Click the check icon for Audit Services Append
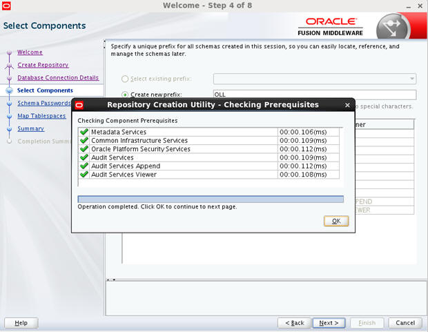 84,166
